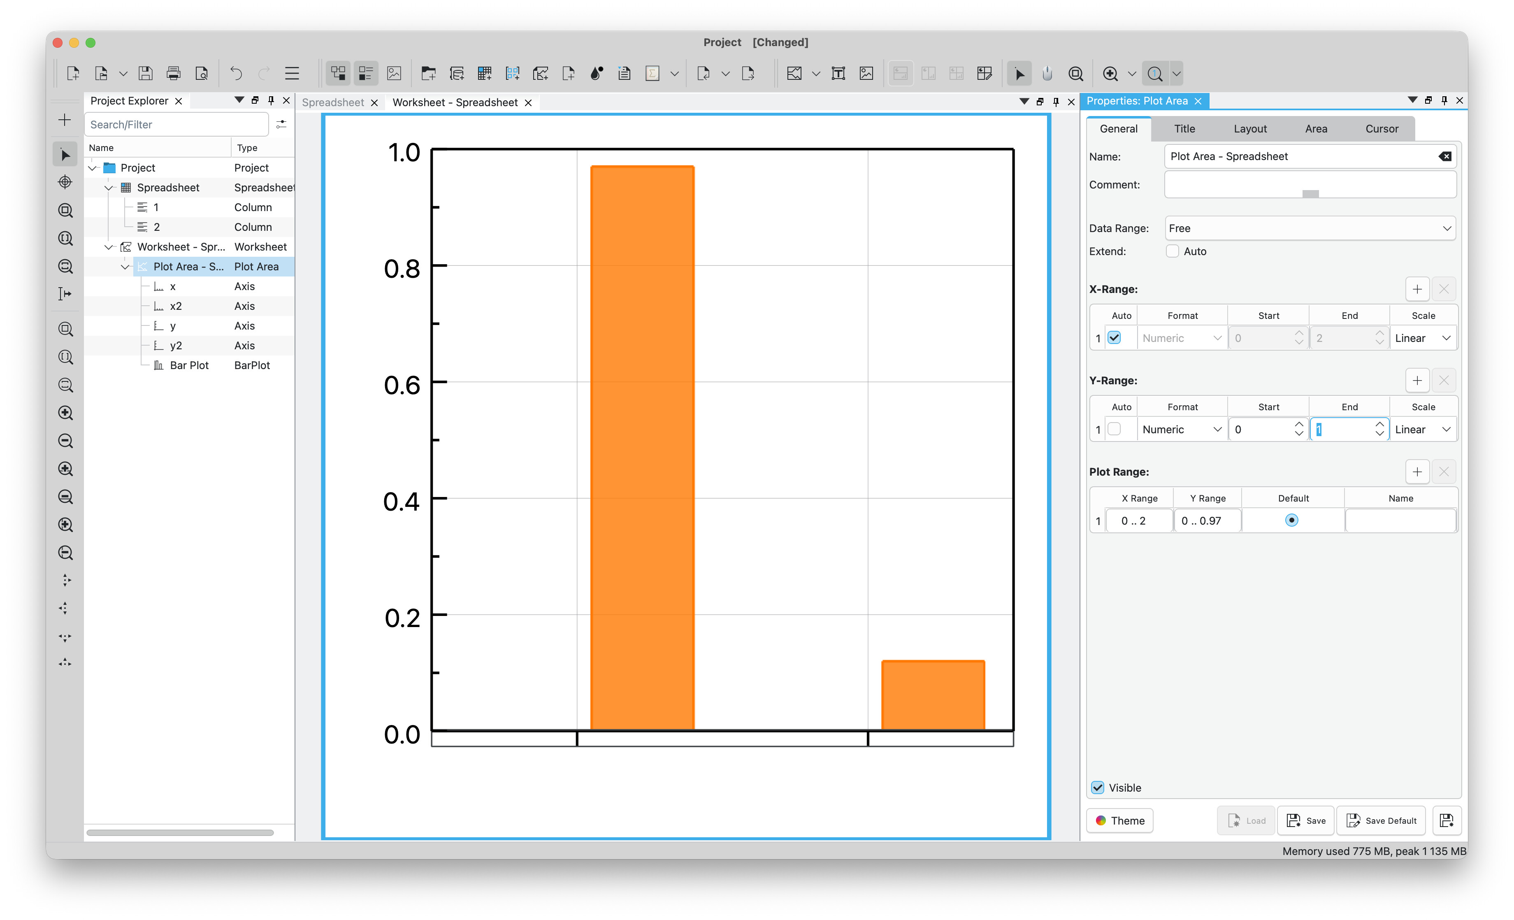The height and width of the screenshot is (920, 1514).
Task: Uncheck the X-Range Auto checkbox
Action: (x=1114, y=337)
